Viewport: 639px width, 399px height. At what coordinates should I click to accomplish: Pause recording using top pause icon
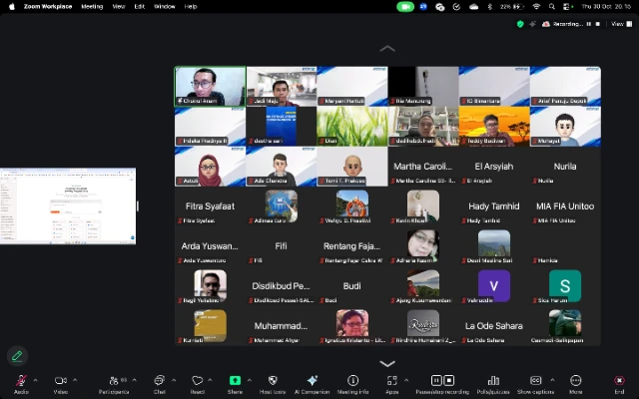click(x=588, y=24)
